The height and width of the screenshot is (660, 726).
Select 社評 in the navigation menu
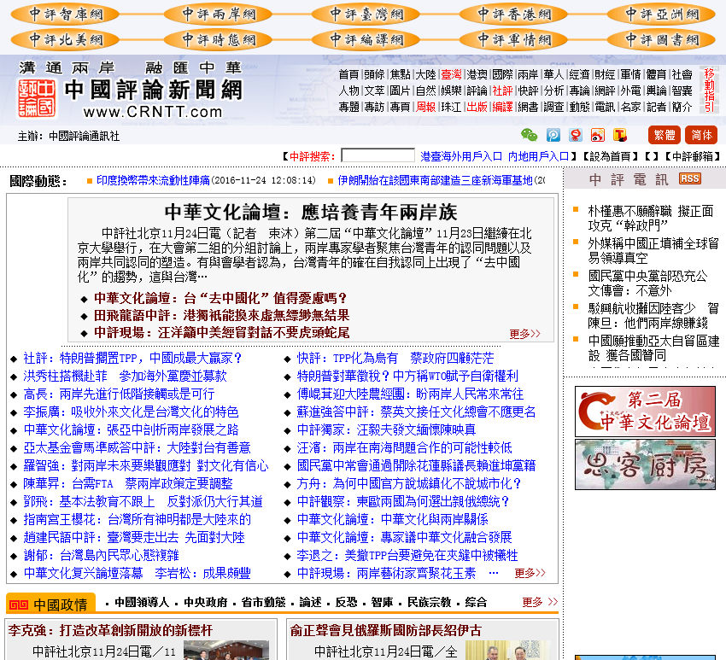(502, 91)
